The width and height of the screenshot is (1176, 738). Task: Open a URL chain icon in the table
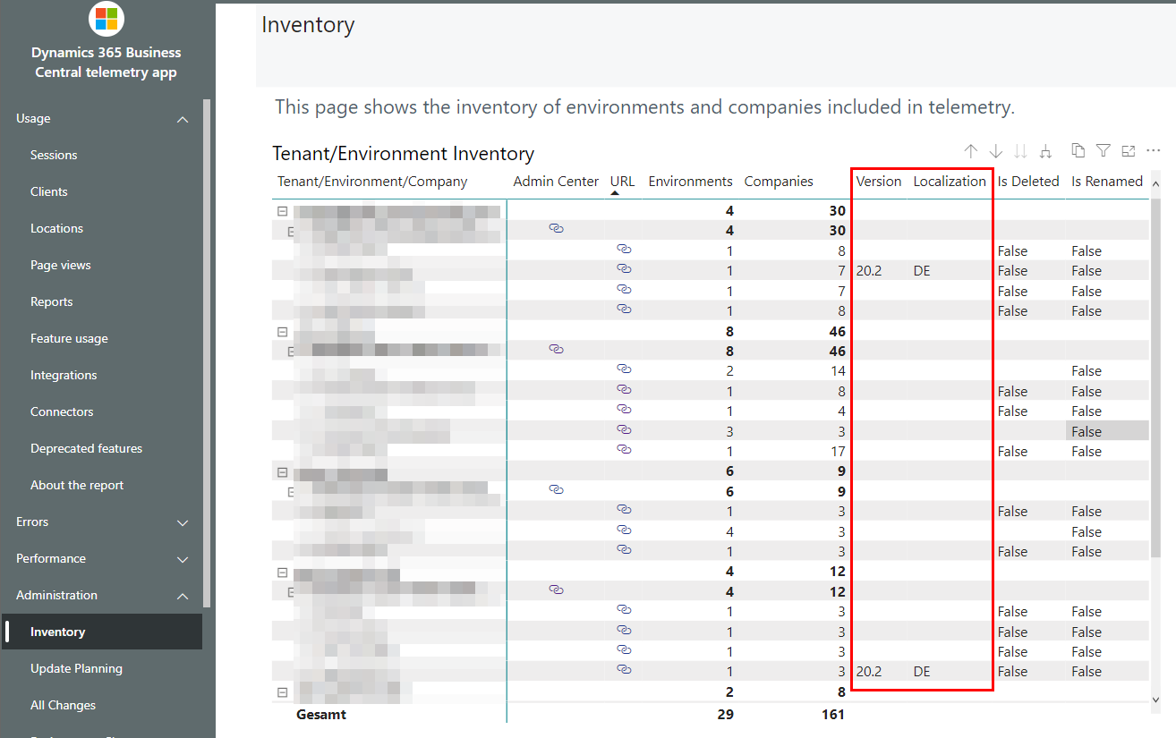(624, 250)
